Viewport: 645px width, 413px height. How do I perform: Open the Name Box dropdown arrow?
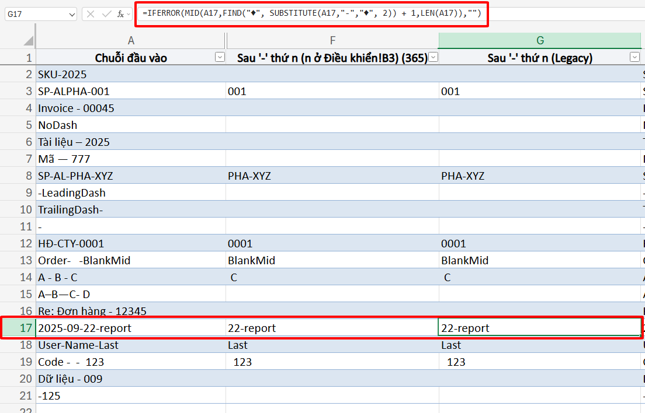[x=72, y=15]
